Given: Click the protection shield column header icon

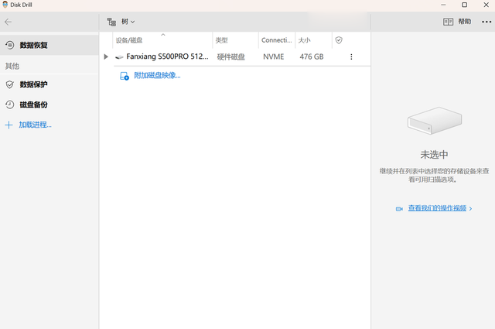Looking at the screenshot, I should tap(339, 40).
